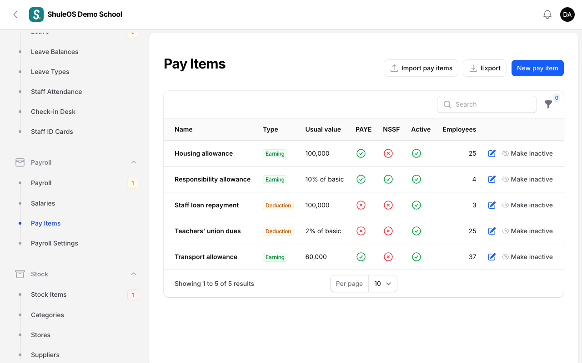Screen dimensions: 582x363
Task: Open Salaries page
Action: click(43, 203)
